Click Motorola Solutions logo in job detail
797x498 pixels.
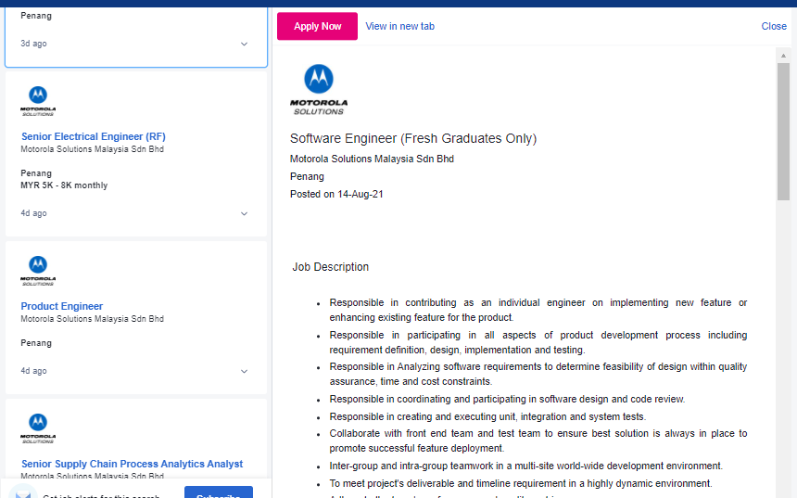[319, 90]
